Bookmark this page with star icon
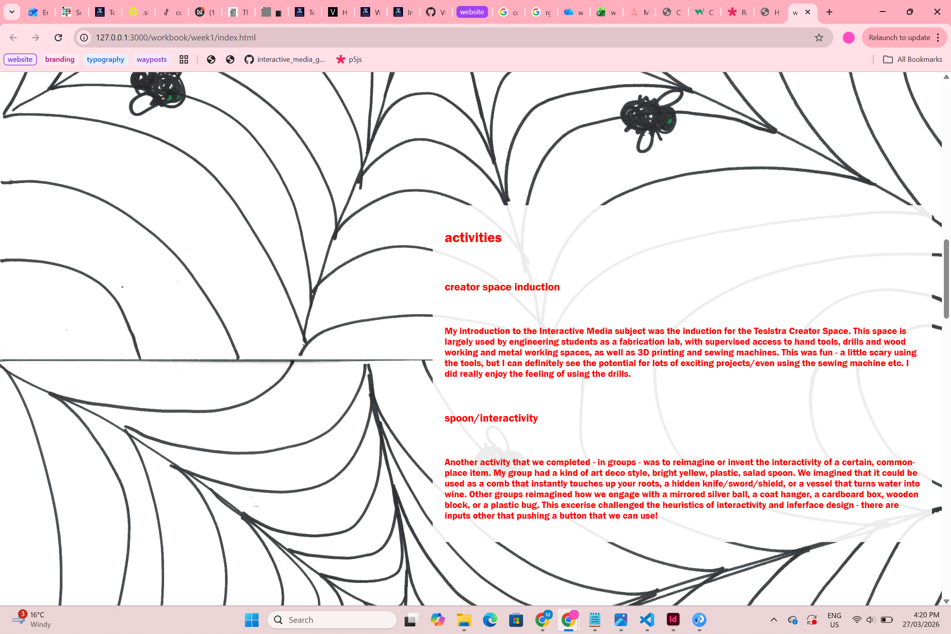The image size is (951, 634). coord(819,38)
